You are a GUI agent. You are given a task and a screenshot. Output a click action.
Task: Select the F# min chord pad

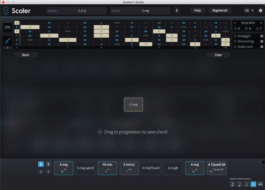click(107, 168)
